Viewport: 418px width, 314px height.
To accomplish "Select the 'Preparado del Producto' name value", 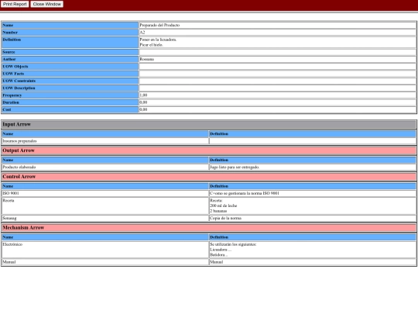I will tap(159, 25).
